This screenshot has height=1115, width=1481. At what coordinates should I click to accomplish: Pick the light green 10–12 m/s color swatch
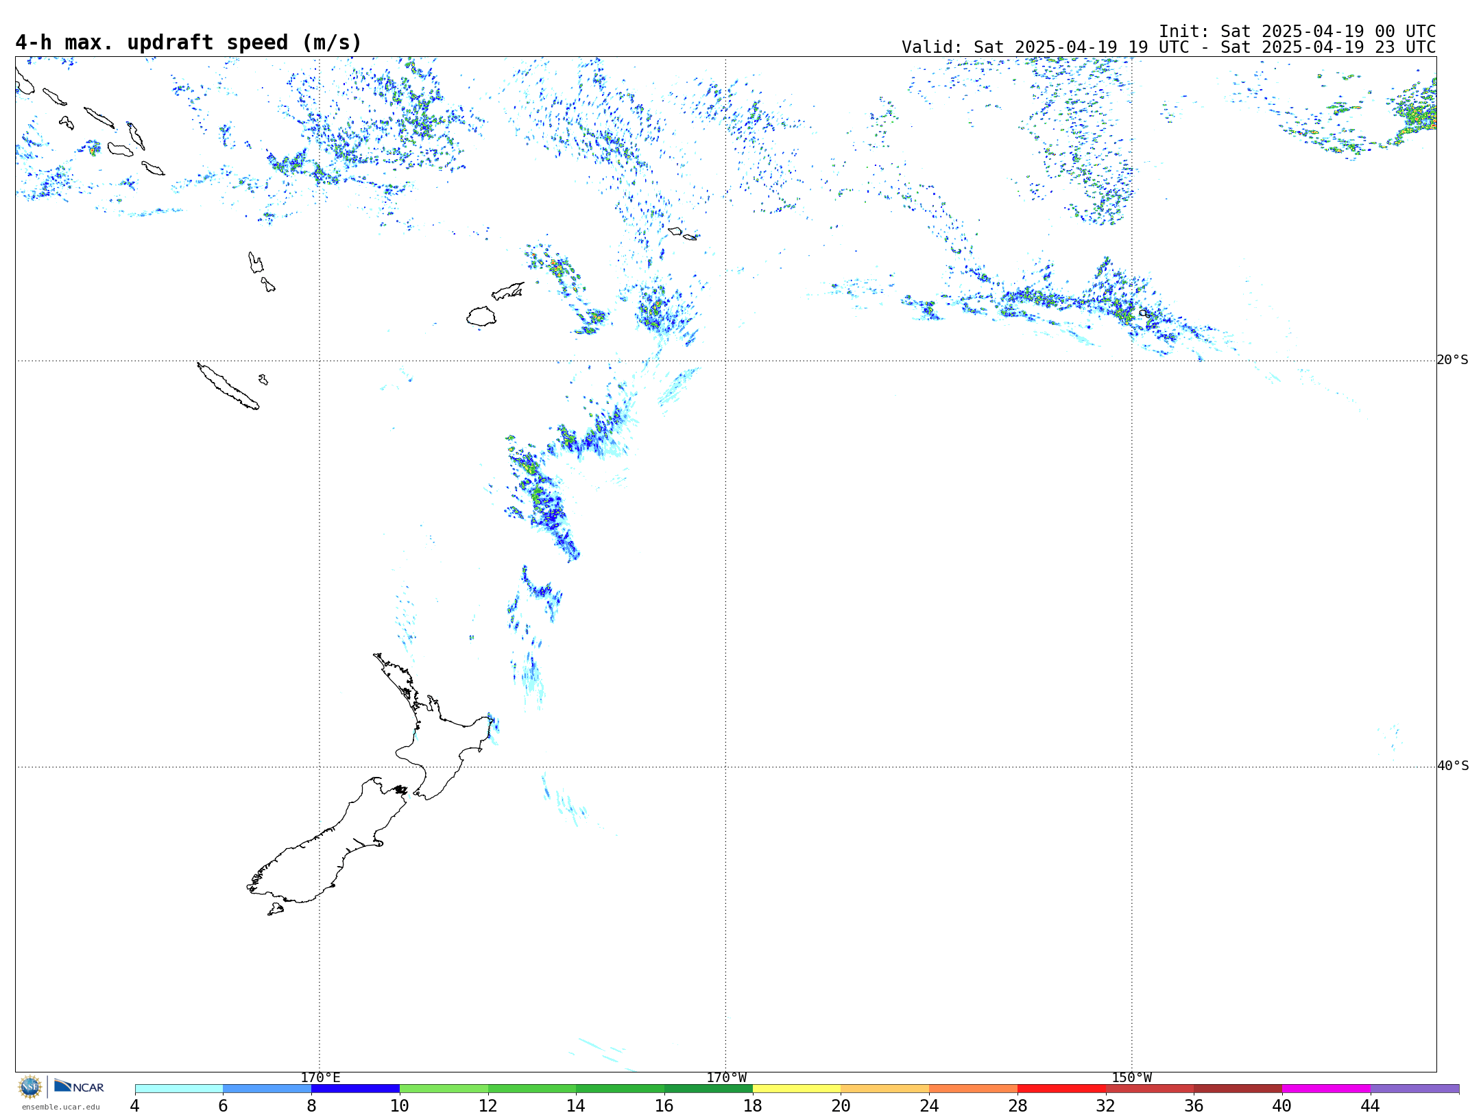[444, 1089]
